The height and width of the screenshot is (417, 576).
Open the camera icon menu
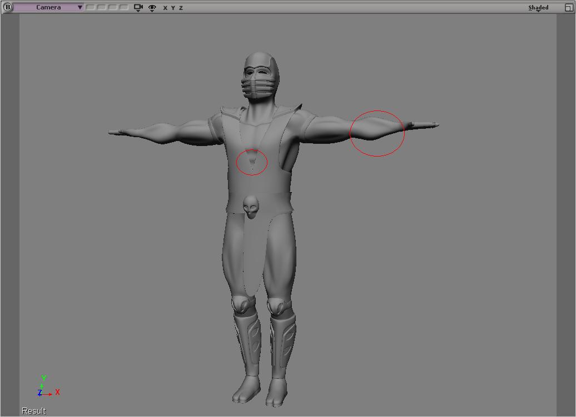coord(138,7)
